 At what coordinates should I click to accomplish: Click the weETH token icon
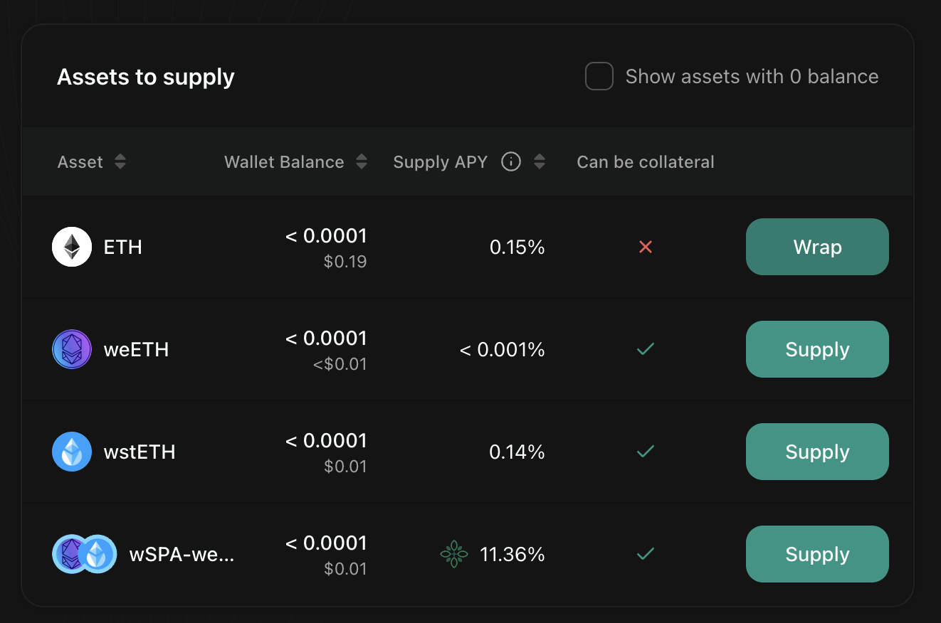point(72,349)
